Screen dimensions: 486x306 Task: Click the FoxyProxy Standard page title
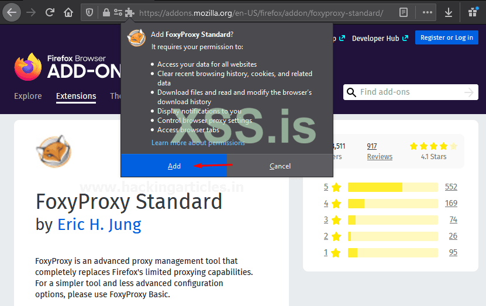click(129, 202)
